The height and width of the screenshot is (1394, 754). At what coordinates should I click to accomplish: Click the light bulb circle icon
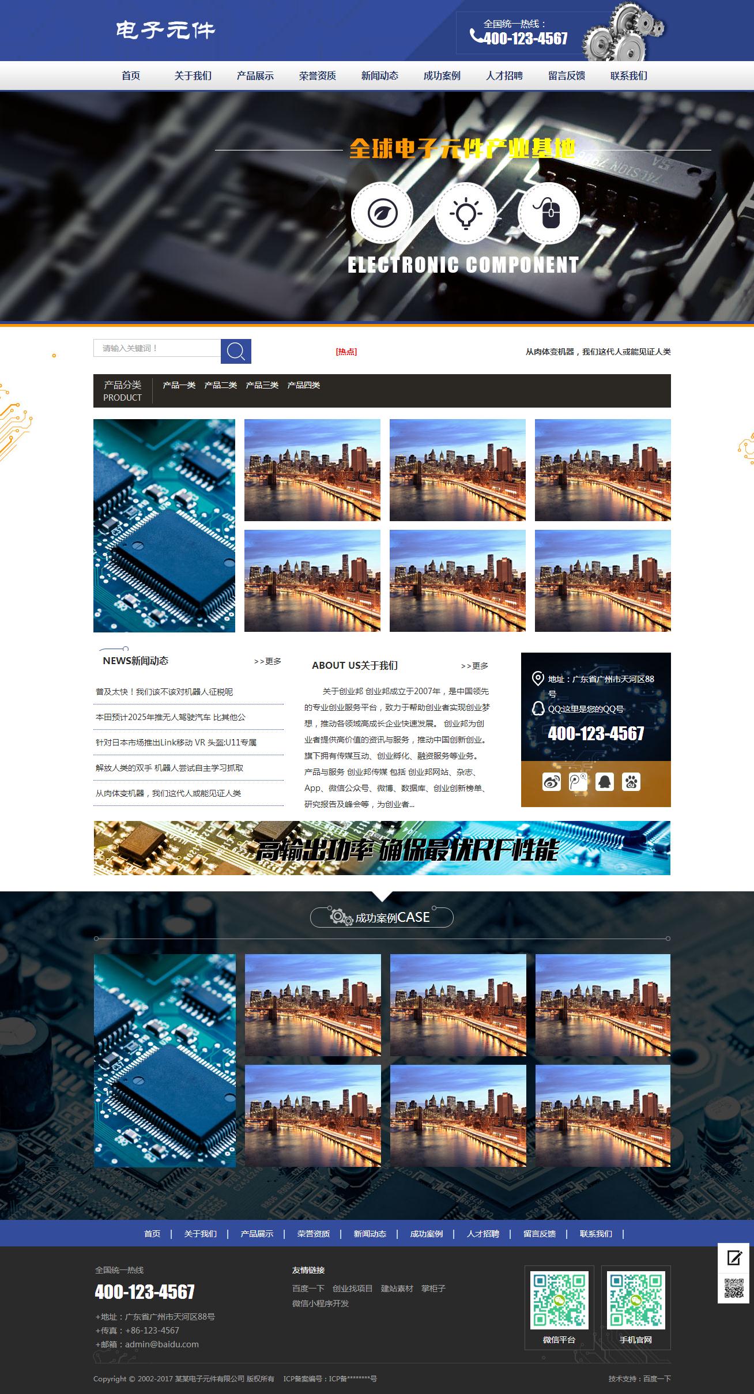pyautogui.click(x=466, y=213)
